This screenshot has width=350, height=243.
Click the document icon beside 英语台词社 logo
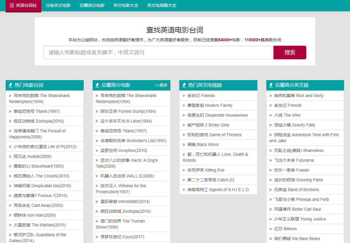(x=11, y=6)
